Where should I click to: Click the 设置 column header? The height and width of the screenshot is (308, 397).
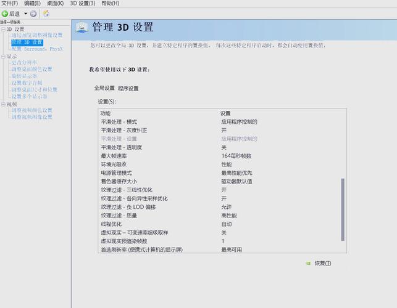225,113
